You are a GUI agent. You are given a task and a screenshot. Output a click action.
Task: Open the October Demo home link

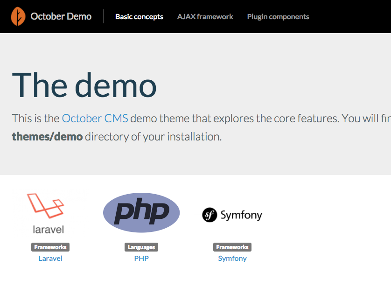click(61, 16)
